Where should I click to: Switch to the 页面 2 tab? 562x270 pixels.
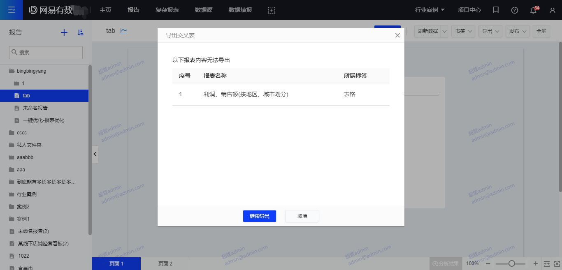point(165,263)
